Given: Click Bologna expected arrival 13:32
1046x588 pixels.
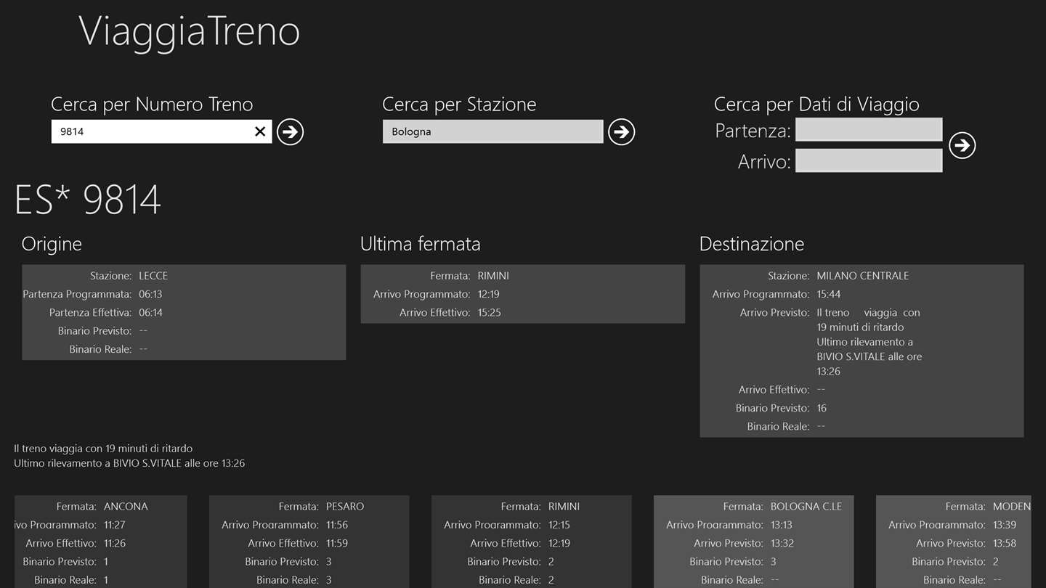Looking at the screenshot, I should (783, 543).
